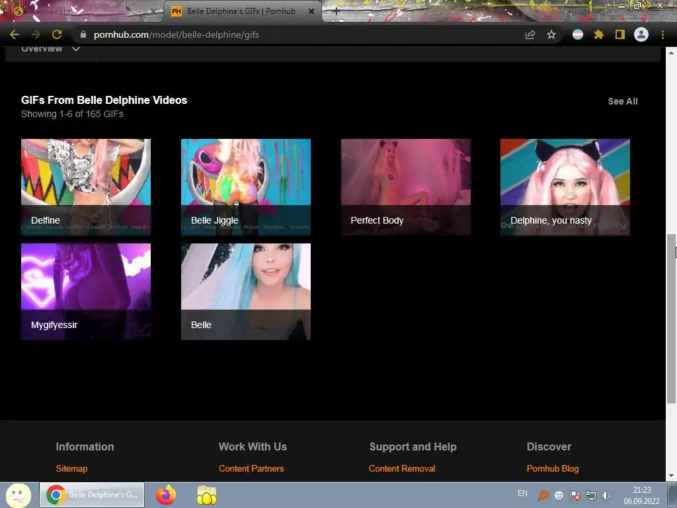Open the Chrome three-dot menu
677x508 pixels.
(662, 34)
